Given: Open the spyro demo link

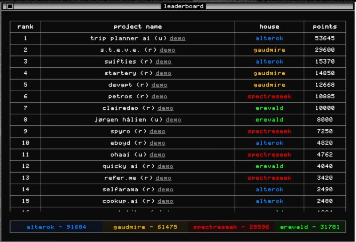Looking at the screenshot, I should [x=157, y=132].
